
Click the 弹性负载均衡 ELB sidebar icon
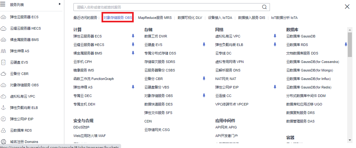(x=3, y=108)
